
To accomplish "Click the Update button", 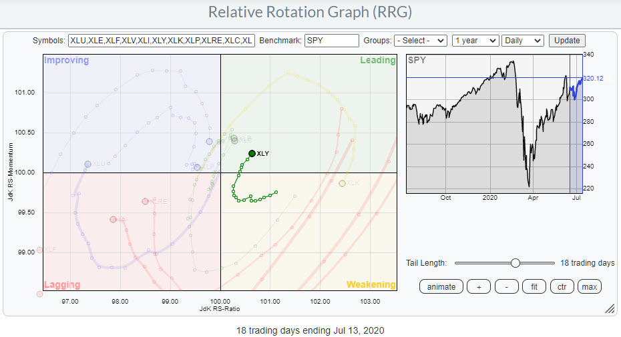I will (567, 41).
